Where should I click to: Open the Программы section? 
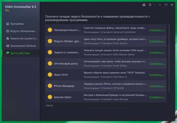tap(21, 24)
